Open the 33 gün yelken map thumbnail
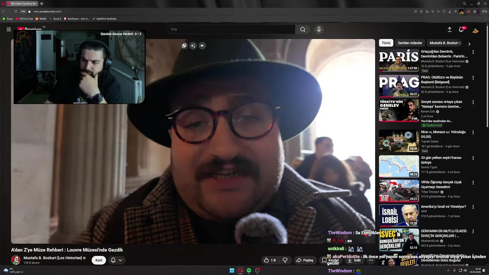 point(399,166)
